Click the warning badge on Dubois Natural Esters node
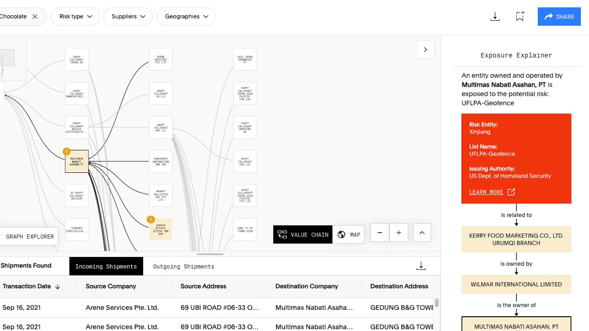The height and width of the screenshot is (331, 589). coord(150,220)
